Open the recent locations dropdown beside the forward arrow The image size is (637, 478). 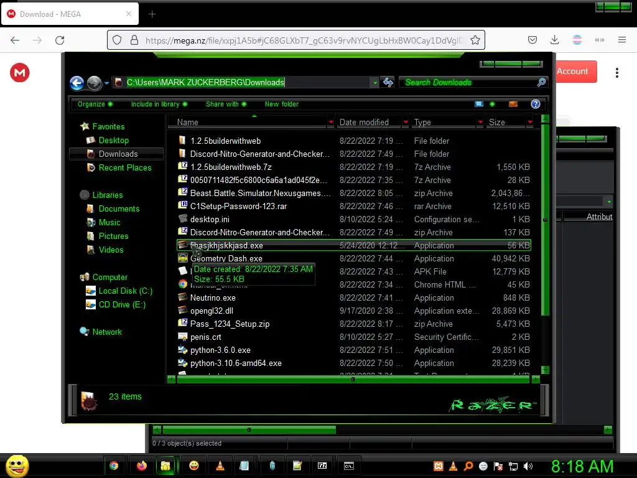point(106,83)
